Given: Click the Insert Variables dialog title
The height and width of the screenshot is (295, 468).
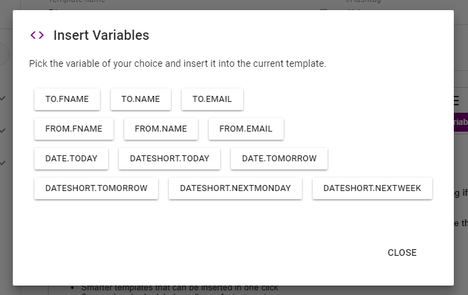Looking at the screenshot, I should pyautogui.click(x=101, y=35).
